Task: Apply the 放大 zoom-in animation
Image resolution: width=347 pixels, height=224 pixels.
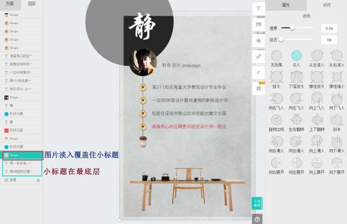Action: 276,80
